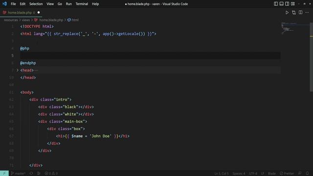Image resolution: width=313 pixels, height=176 pixels.
Task: Open the Edit menu
Action: (x=22, y=4)
